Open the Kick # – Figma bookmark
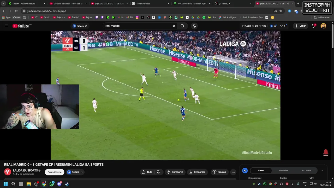Image resolution: width=334 pixels, height=188 pixels. 228,17
